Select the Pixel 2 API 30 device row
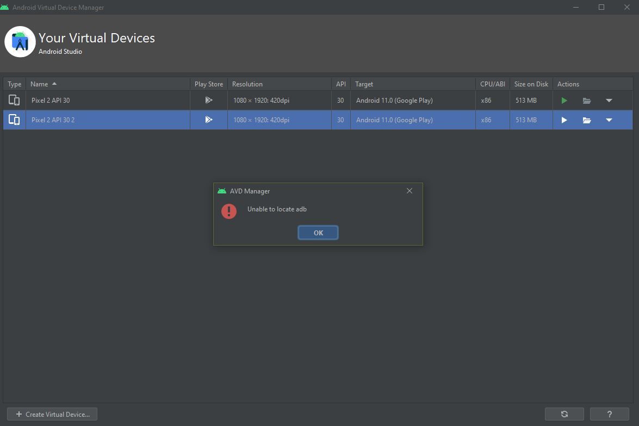Image resolution: width=639 pixels, height=426 pixels. [109, 101]
